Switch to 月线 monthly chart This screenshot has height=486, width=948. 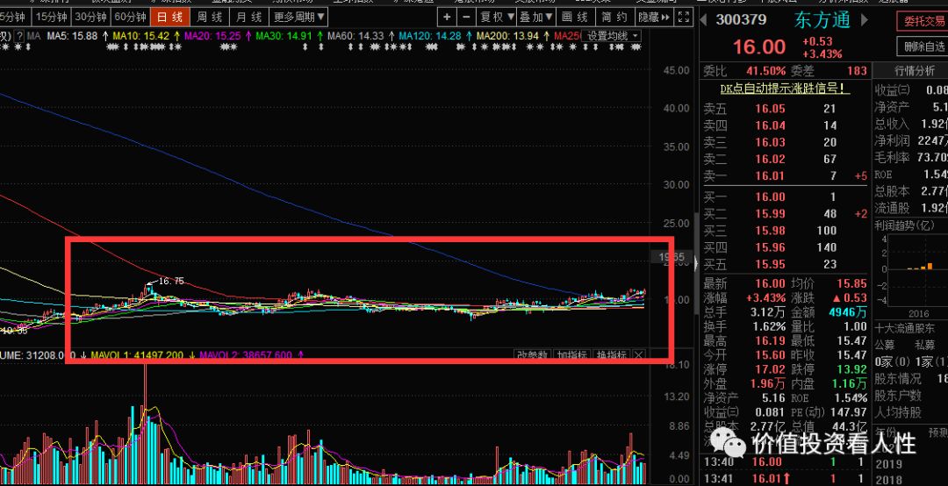pyautogui.click(x=249, y=17)
